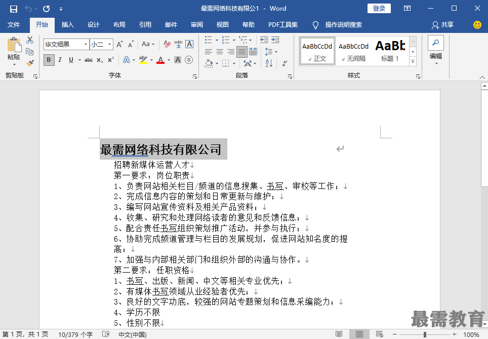Toggle superscript formatting

tap(111, 60)
